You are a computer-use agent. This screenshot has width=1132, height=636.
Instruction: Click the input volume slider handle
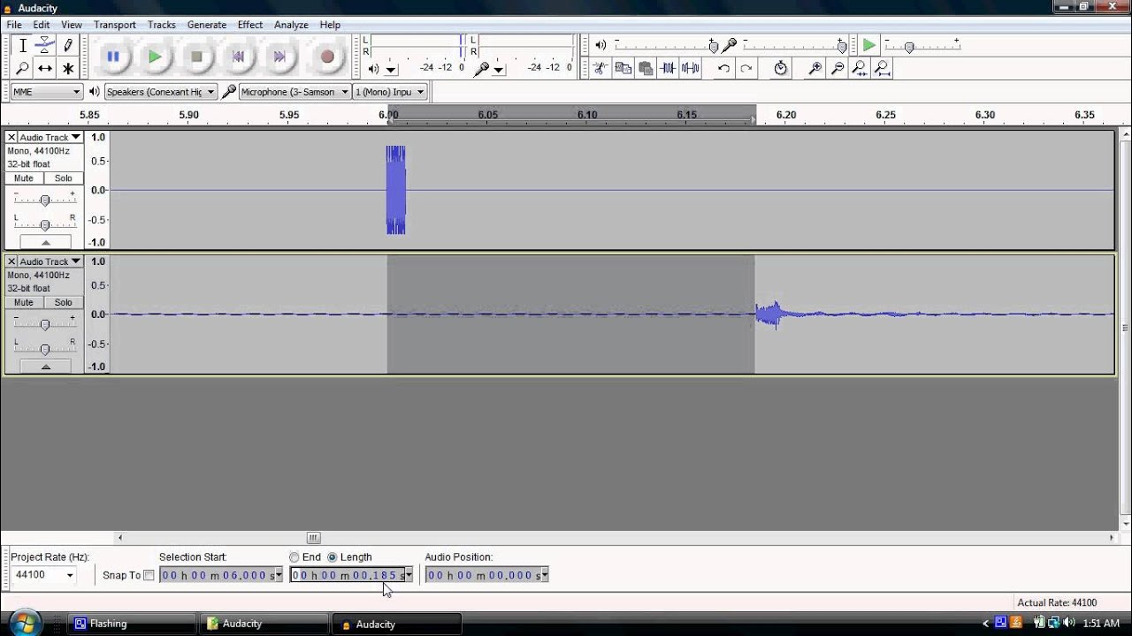[x=842, y=46]
